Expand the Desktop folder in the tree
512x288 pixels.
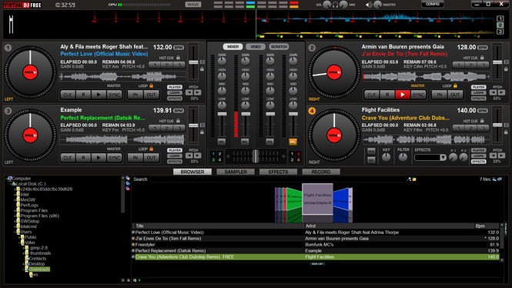[24, 264]
